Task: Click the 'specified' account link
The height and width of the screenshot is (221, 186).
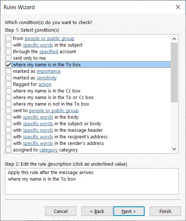Action: [49, 51]
